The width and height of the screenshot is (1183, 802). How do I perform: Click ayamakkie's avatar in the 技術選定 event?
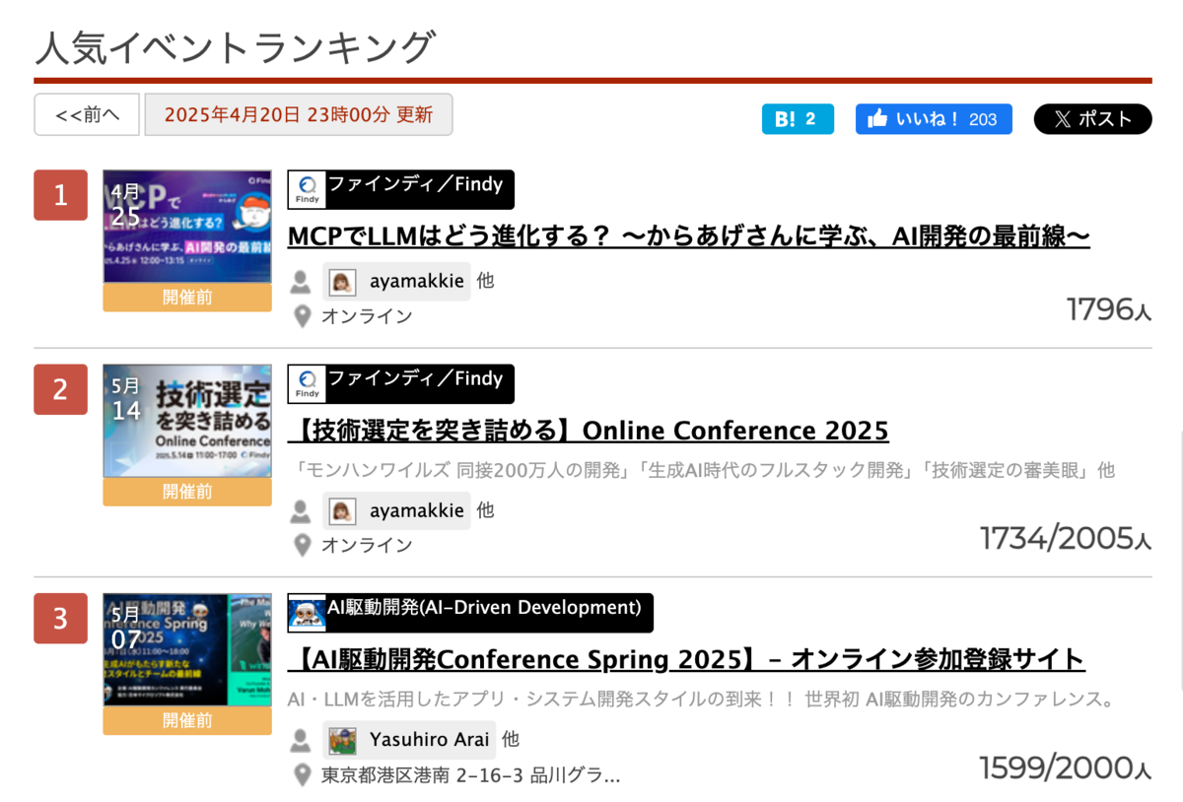[342, 511]
